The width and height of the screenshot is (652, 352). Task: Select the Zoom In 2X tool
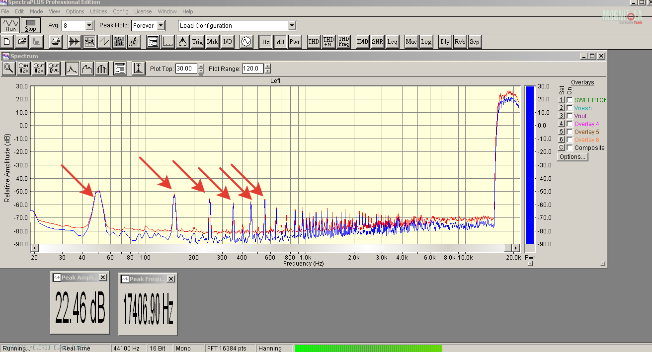tap(23, 69)
